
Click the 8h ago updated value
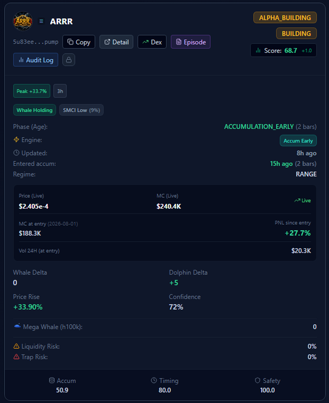[306, 153]
